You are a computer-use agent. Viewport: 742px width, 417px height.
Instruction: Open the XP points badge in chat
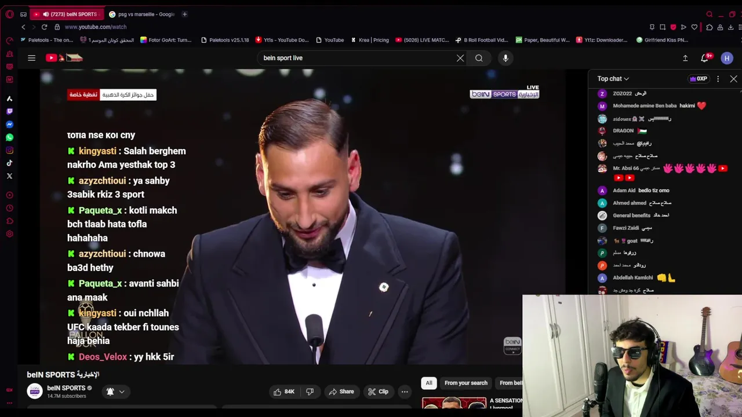pos(698,79)
